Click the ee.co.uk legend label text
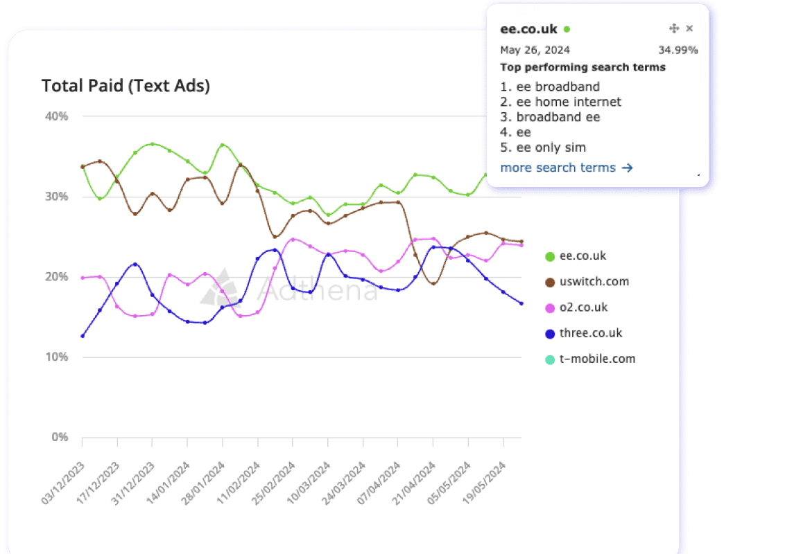794x554 pixels. [583, 256]
